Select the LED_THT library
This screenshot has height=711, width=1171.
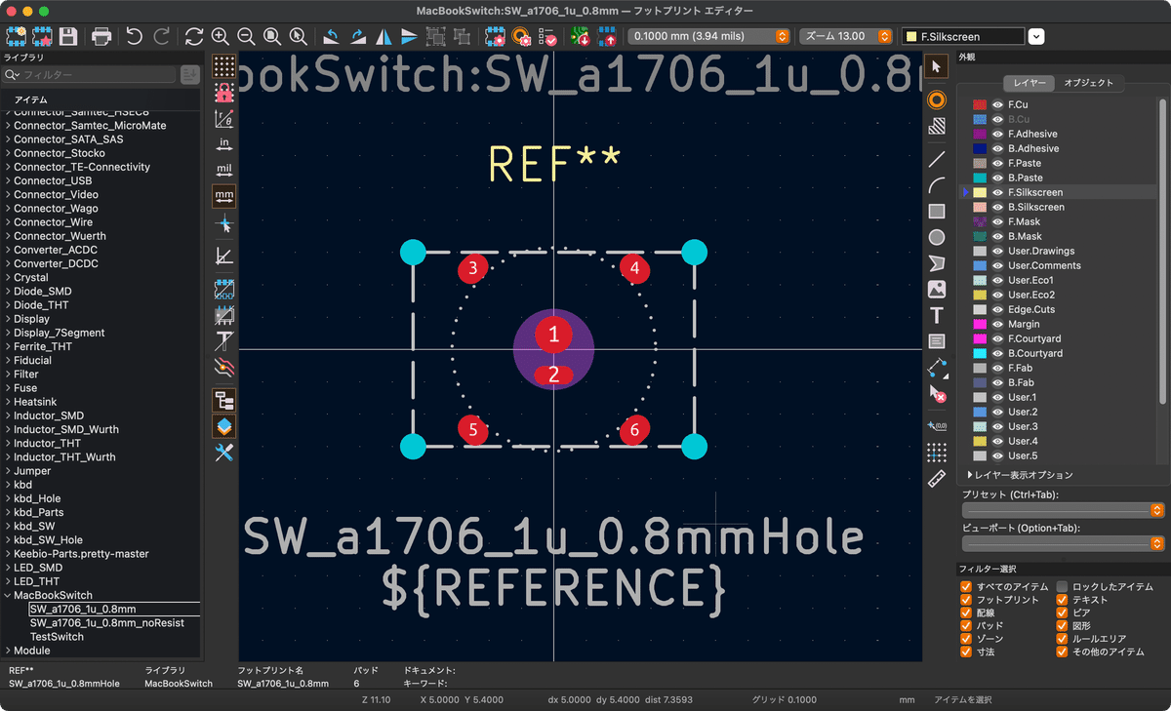38,581
